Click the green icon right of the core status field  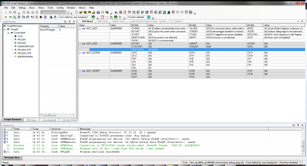(93, 17)
